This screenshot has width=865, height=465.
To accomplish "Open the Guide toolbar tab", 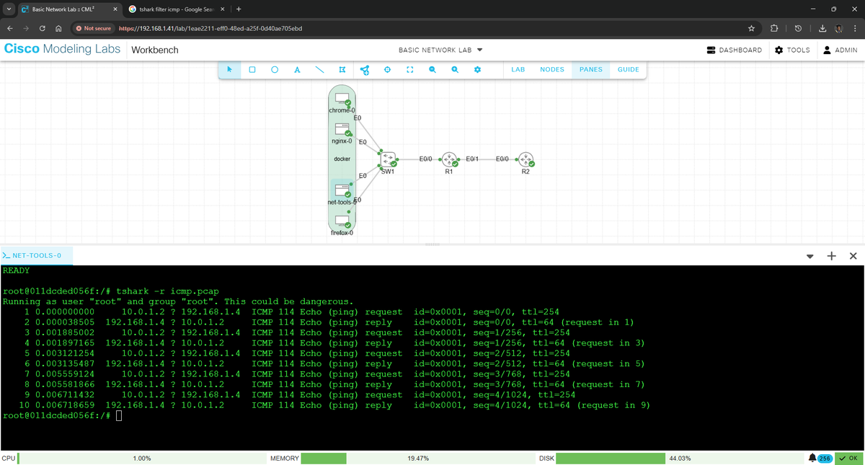I will (628, 70).
